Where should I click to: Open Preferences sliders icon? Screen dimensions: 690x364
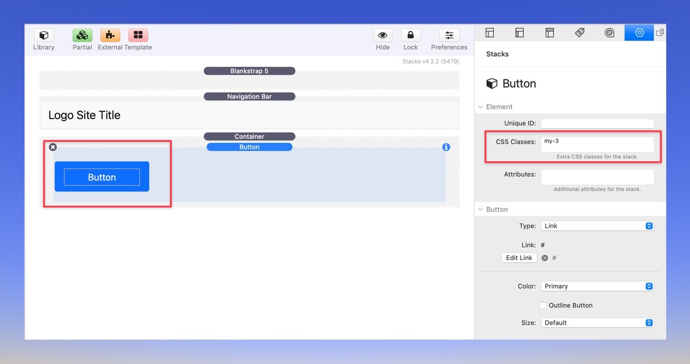click(449, 35)
